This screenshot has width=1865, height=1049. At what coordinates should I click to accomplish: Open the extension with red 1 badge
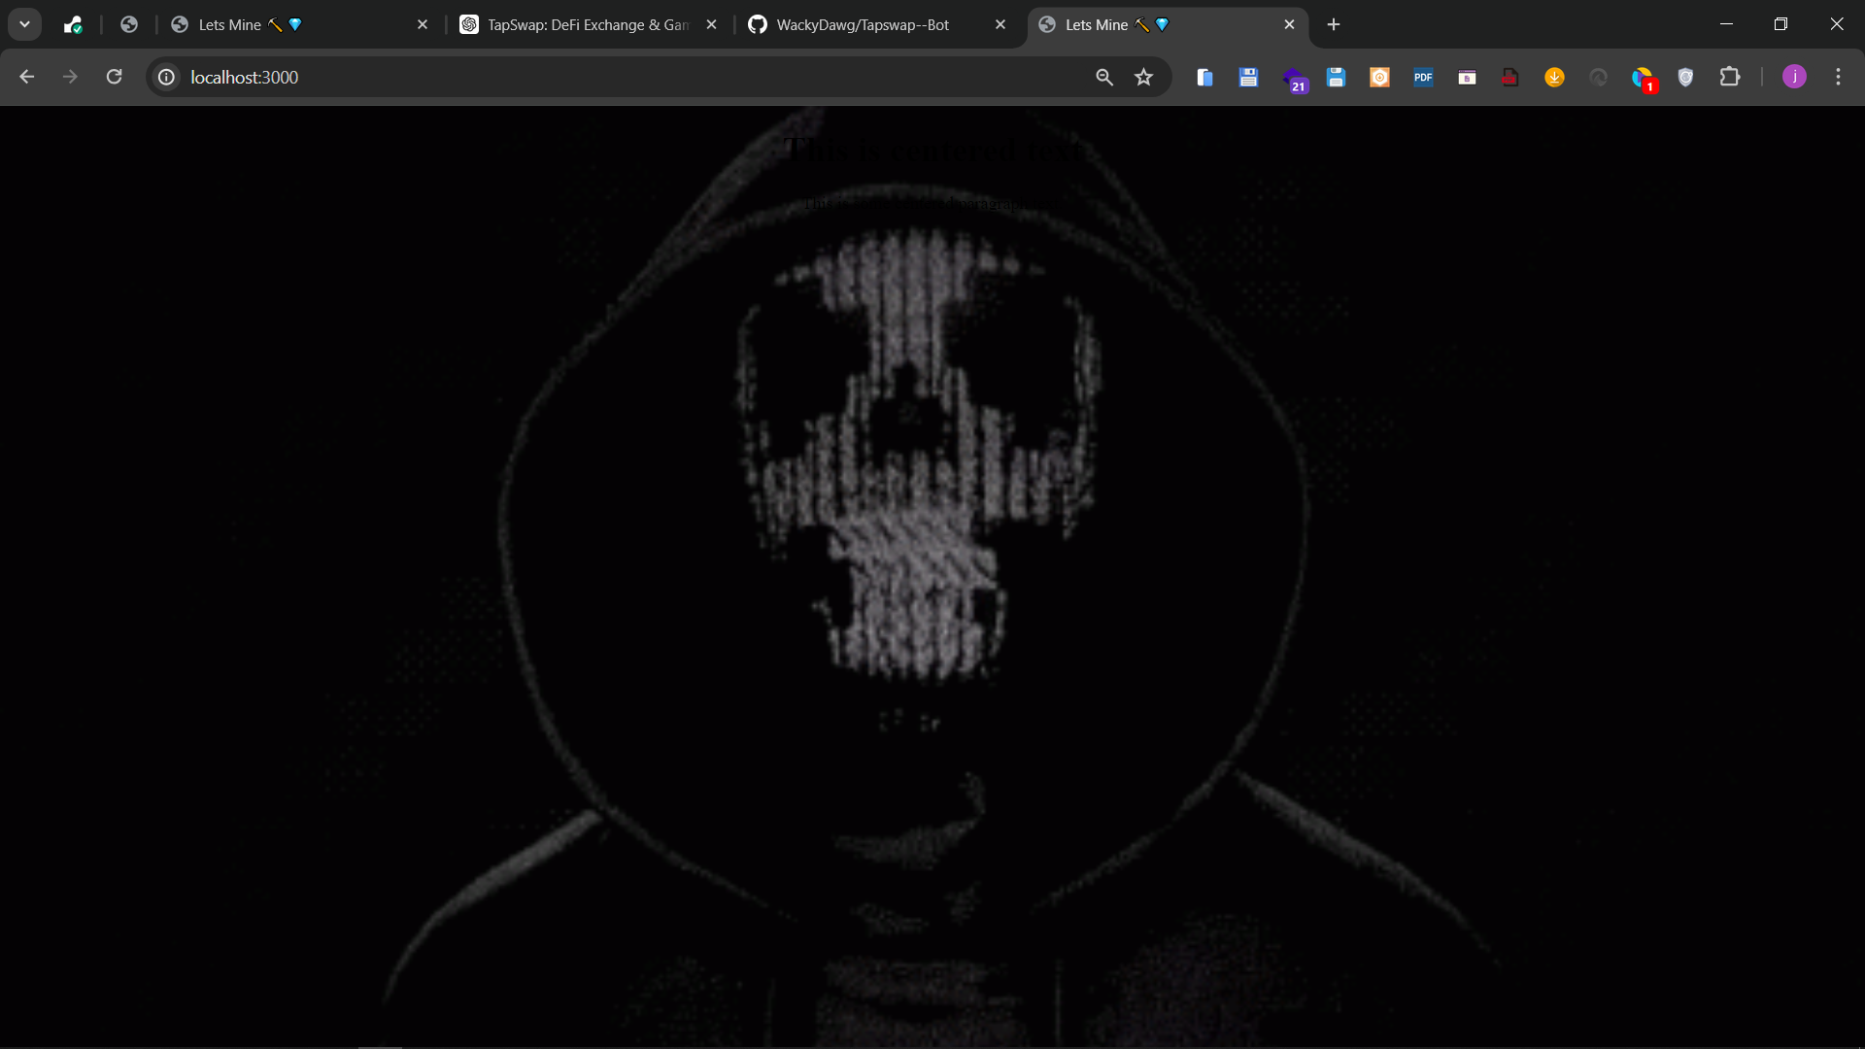point(1643,78)
